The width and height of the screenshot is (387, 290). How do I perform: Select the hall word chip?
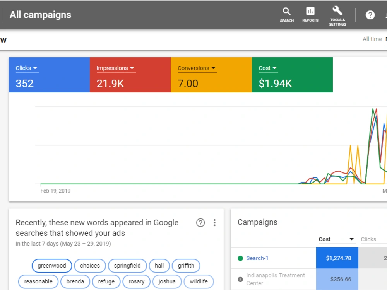(x=159, y=266)
